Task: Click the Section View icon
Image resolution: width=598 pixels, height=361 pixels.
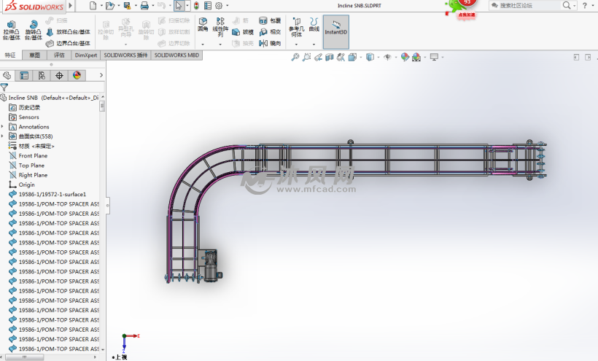Action: tap(330, 57)
